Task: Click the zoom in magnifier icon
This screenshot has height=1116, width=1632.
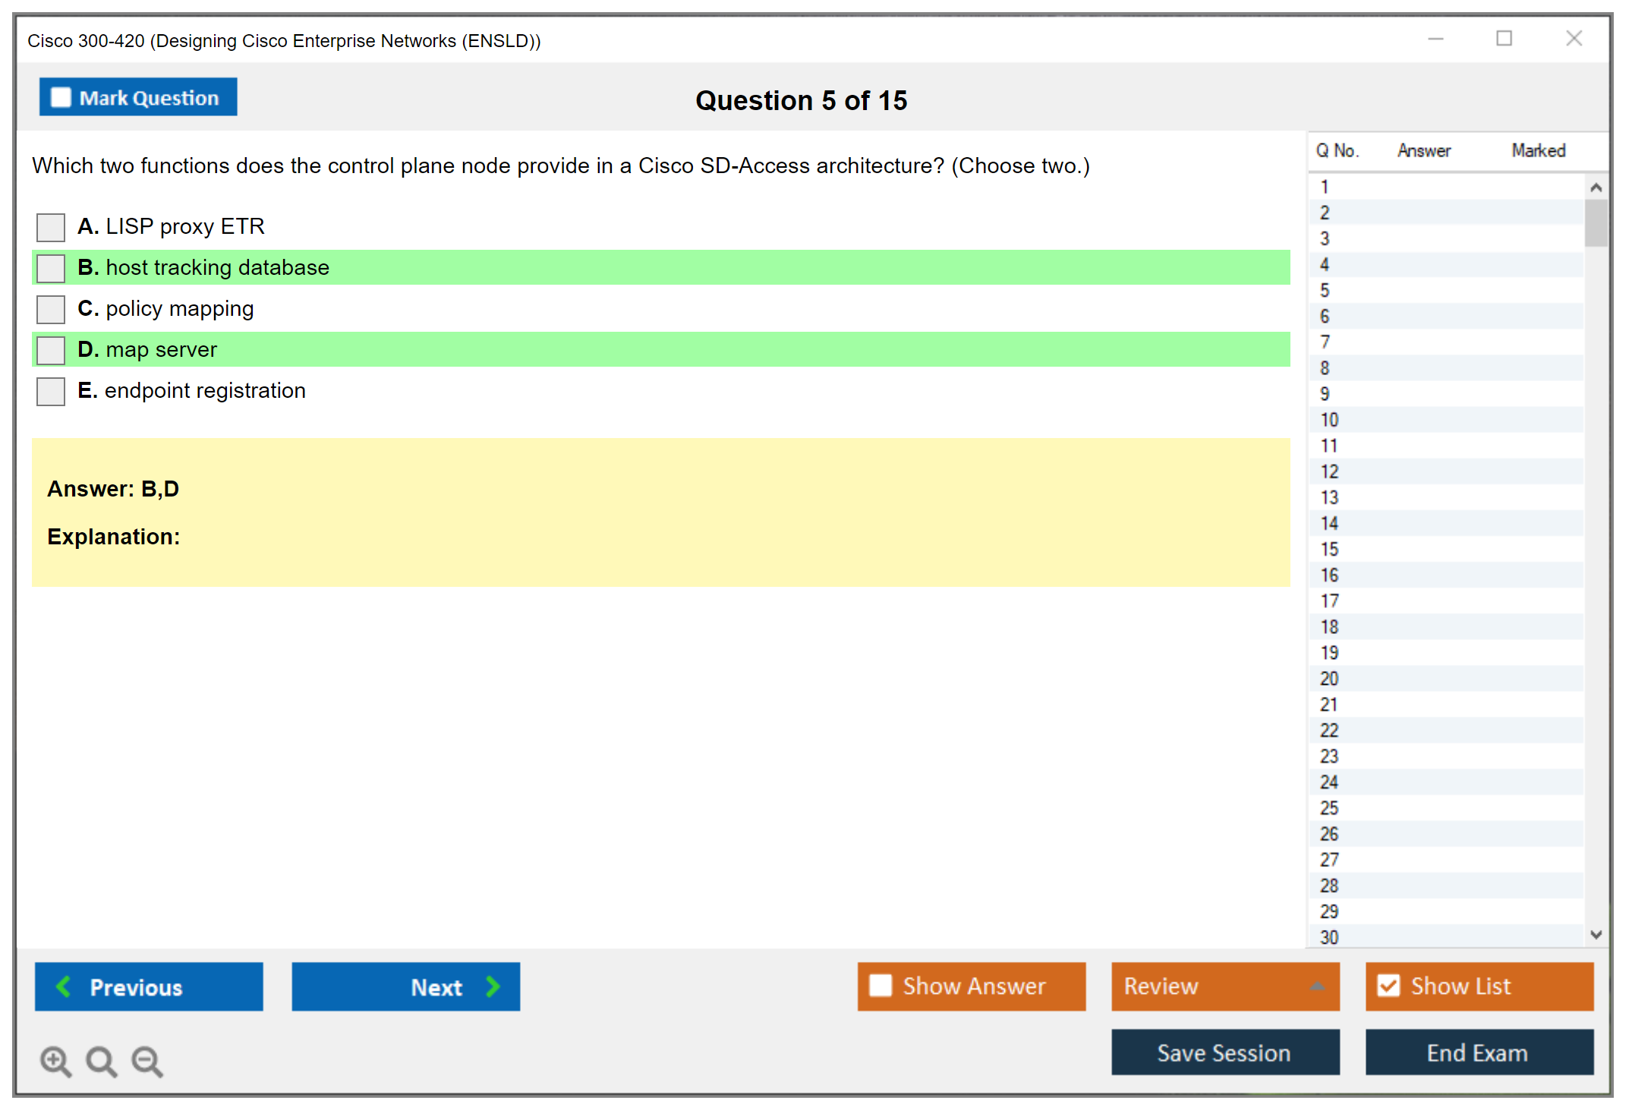Action: [x=55, y=1061]
